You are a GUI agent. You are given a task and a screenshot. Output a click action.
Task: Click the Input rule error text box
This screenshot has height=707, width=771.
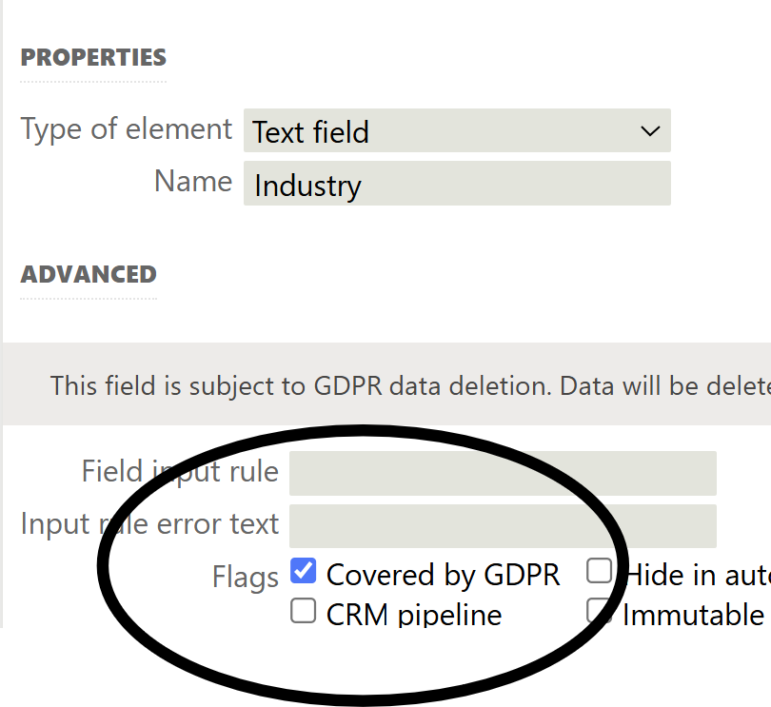(503, 526)
